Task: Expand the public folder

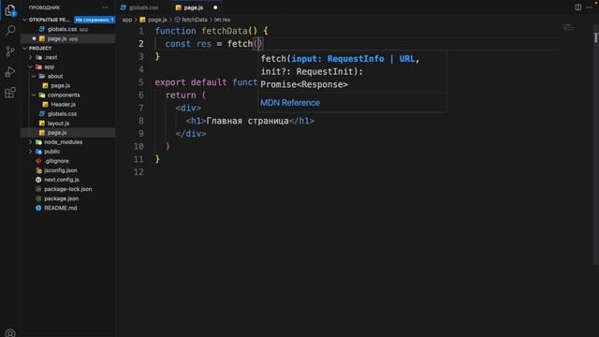Action: [30, 152]
